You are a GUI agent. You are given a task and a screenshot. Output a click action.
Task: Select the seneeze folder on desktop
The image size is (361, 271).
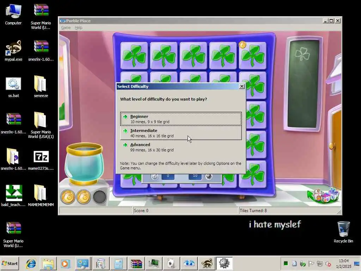(x=41, y=87)
